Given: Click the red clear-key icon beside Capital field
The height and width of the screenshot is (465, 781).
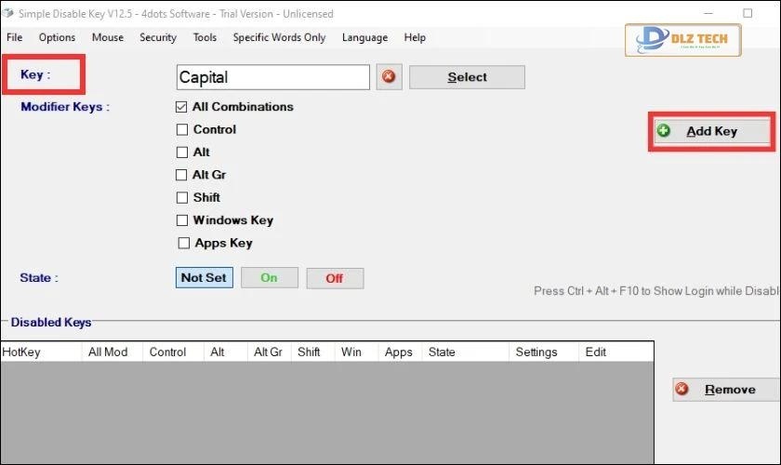Looking at the screenshot, I should [389, 77].
